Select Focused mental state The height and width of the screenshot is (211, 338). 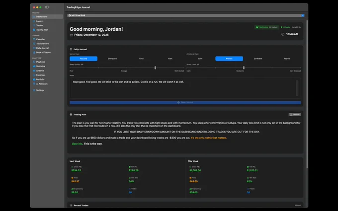(x=84, y=59)
